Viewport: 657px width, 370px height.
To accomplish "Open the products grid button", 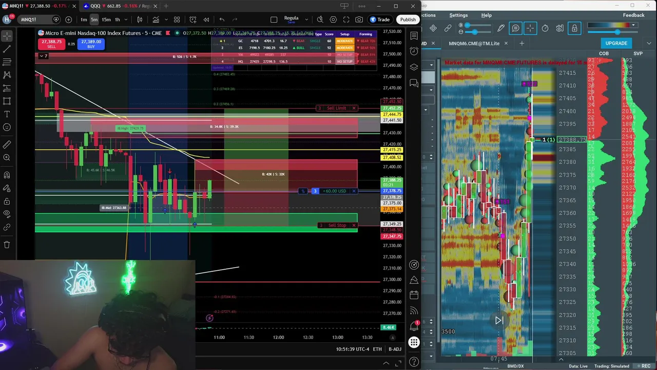I will [414, 342].
